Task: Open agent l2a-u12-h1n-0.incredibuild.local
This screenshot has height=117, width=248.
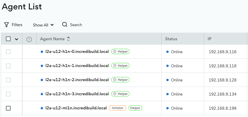Action: [77, 51]
